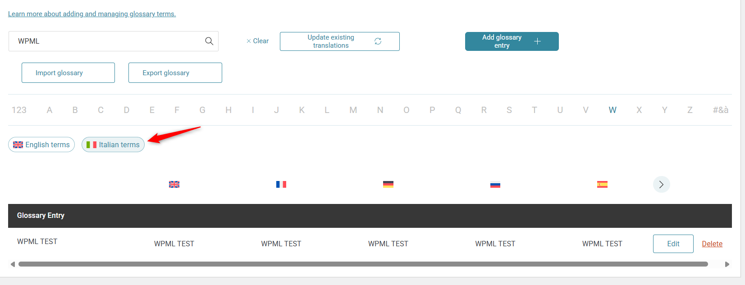This screenshot has height=285, width=745.
Task: Filter glossary by letter L
Action: tap(327, 110)
